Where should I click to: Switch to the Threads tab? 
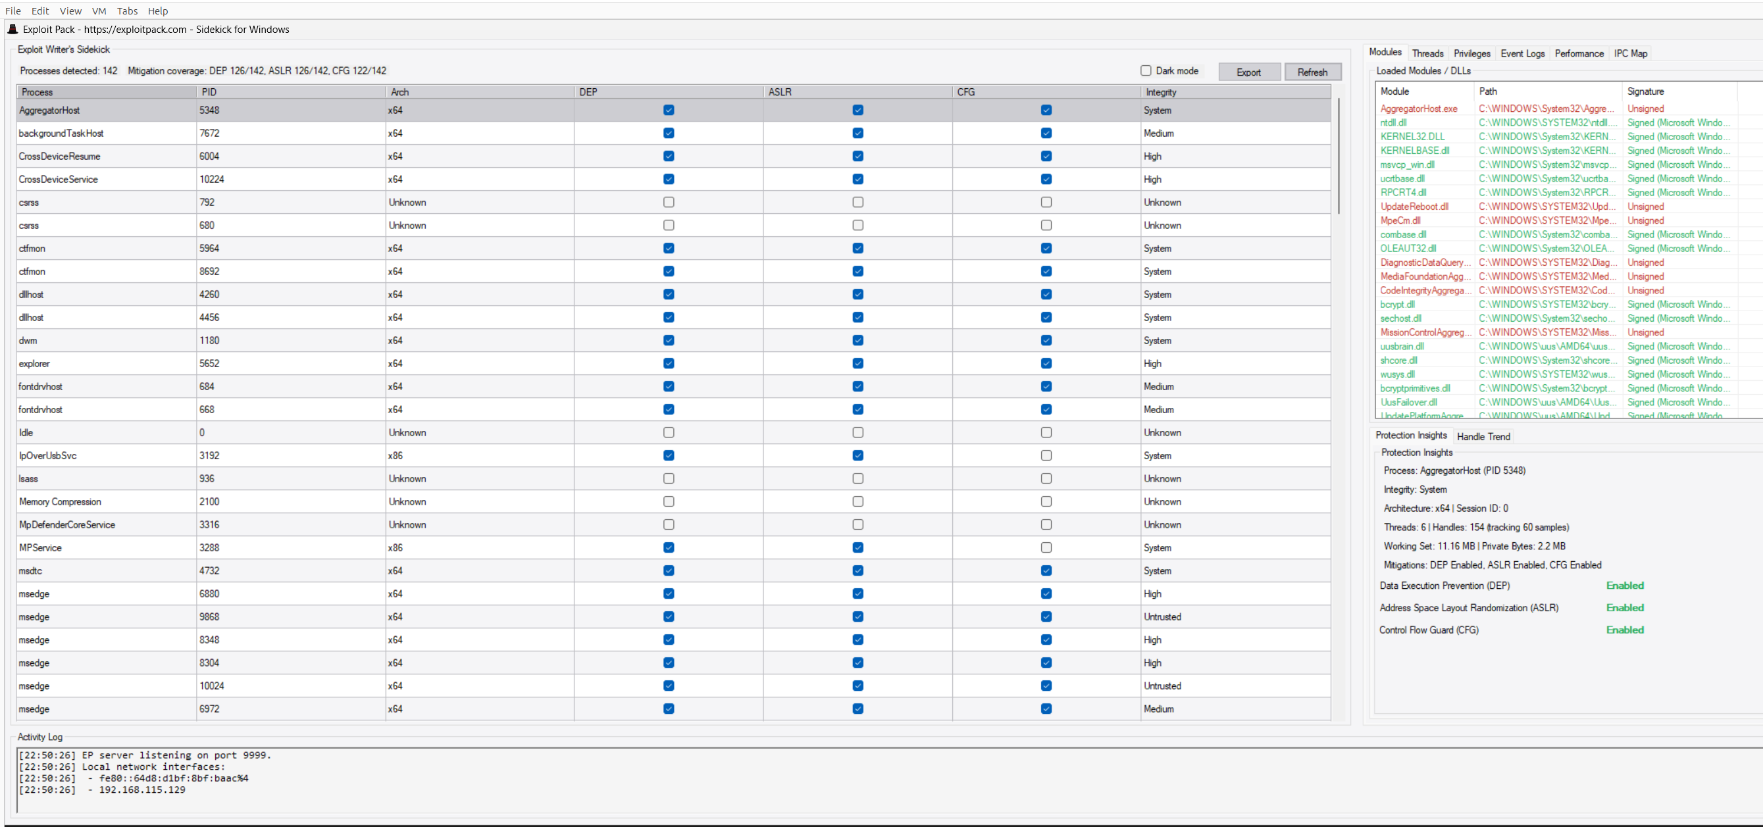1427,53
